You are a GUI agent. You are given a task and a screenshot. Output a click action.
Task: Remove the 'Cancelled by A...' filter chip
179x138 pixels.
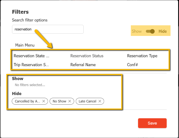44,101
